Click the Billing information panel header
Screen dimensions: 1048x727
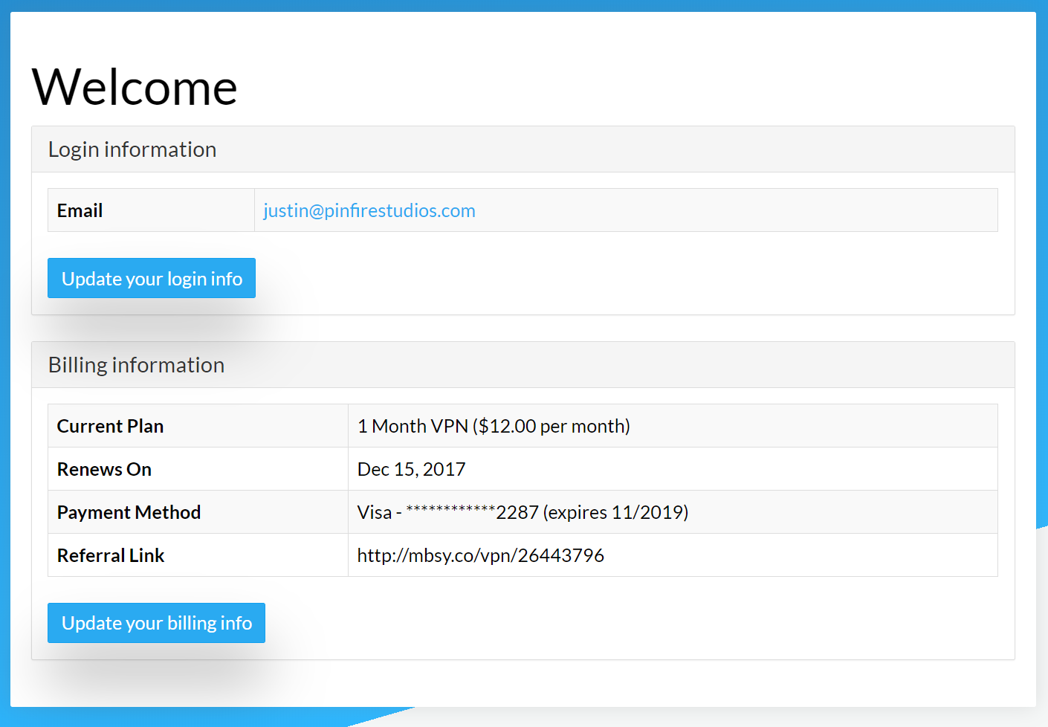[x=136, y=366]
